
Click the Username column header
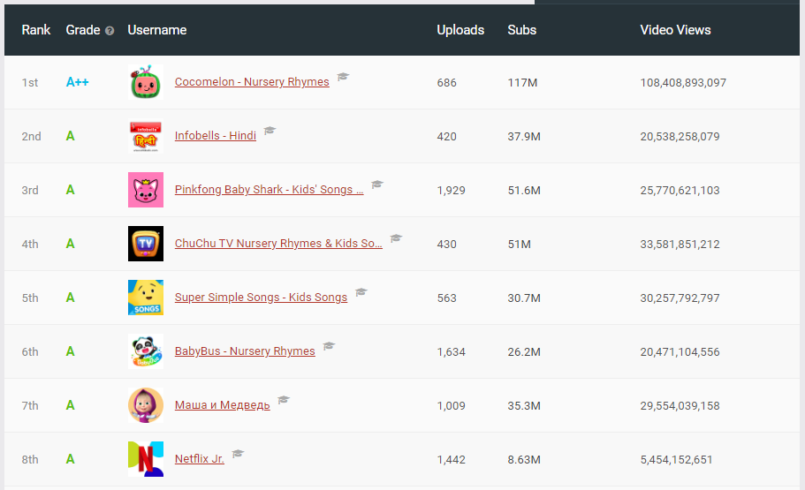(x=157, y=30)
